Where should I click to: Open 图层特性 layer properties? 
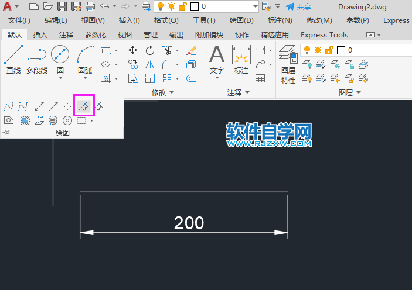tap(288, 64)
